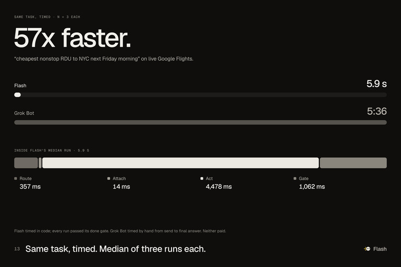Viewport: 401px width, 267px height.
Task: Click the white Act legend square marker
Action: click(202, 178)
